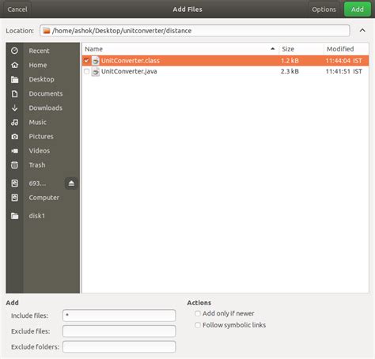This screenshot has height=359, width=375.
Task: Open the Computer location in sidebar
Action: click(43, 198)
